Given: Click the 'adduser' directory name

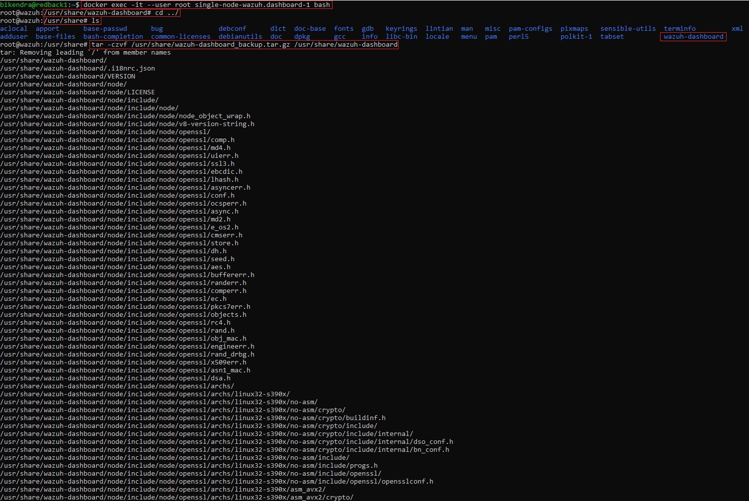Looking at the screenshot, I should click(x=14, y=36).
